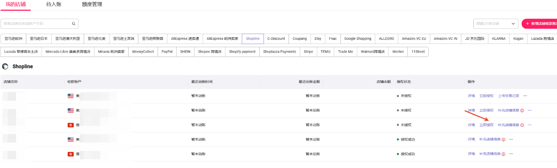Image resolution: width=557 pixels, height=168 pixels.
Task: Open the three-dot menu in first store row
Action: 525,96
